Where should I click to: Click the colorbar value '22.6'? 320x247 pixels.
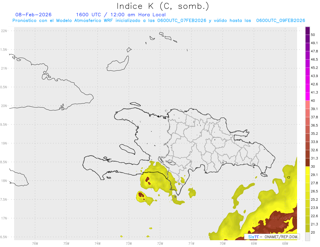point(314,216)
